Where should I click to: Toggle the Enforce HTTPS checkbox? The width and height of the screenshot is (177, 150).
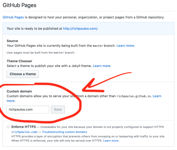[x=8, y=127]
